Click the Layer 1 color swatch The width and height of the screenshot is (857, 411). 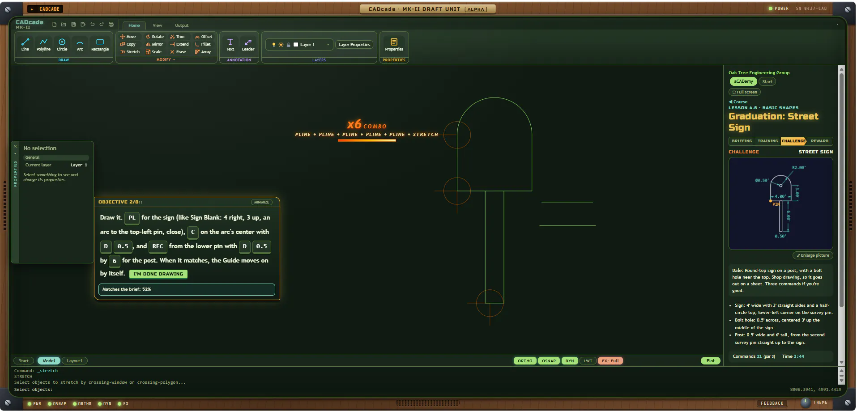296,45
